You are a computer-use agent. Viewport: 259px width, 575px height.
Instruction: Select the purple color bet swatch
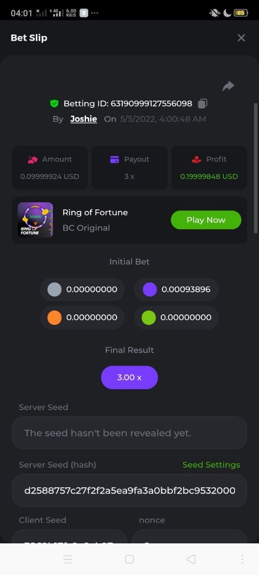tap(150, 289)
